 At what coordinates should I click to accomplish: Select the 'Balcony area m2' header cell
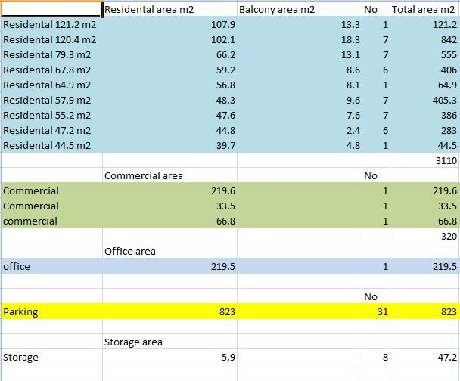coord(300,9)
